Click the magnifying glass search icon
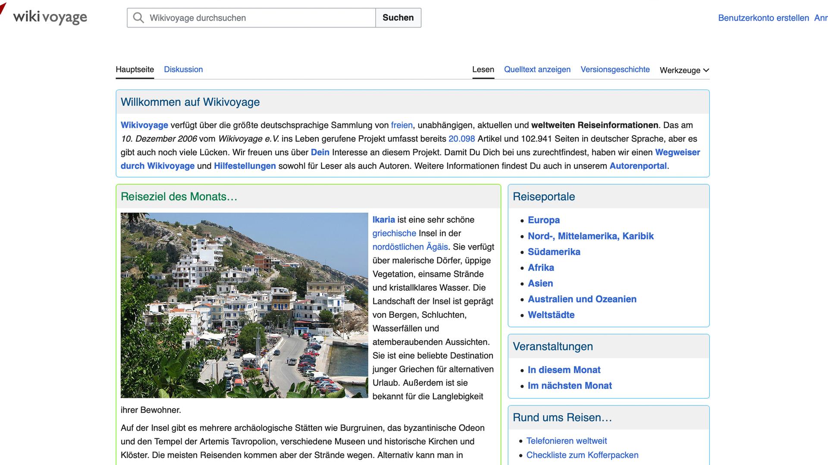The image size is (828, 465). point(138,18)
